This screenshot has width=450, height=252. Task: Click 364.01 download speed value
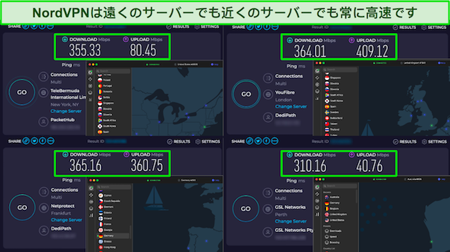[x=310, y=52]
